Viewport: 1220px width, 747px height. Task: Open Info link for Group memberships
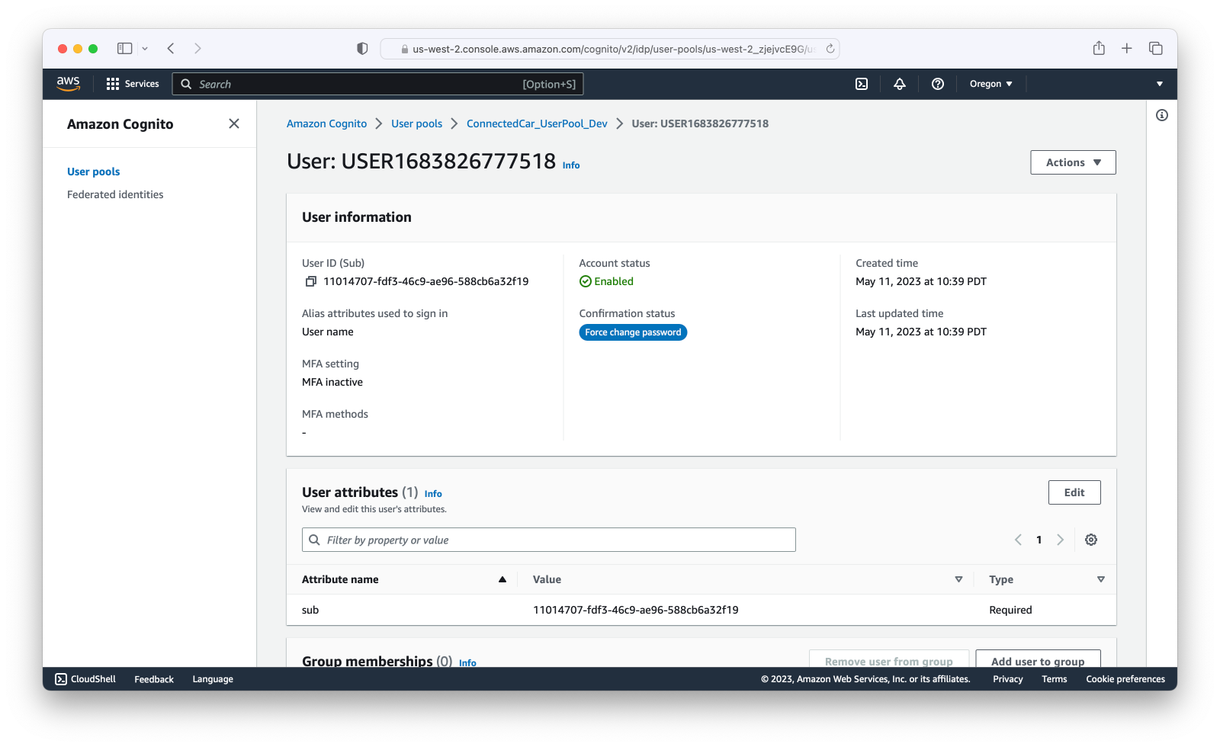[467, 662]
